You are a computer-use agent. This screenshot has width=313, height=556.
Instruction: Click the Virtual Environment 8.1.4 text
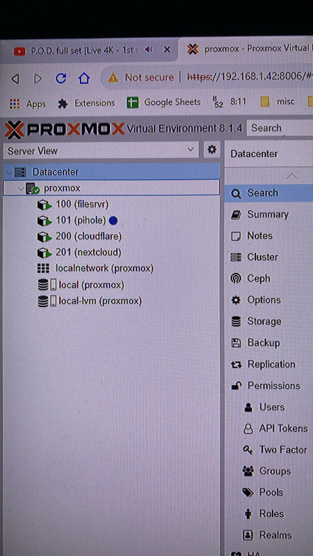pos(184,129)
